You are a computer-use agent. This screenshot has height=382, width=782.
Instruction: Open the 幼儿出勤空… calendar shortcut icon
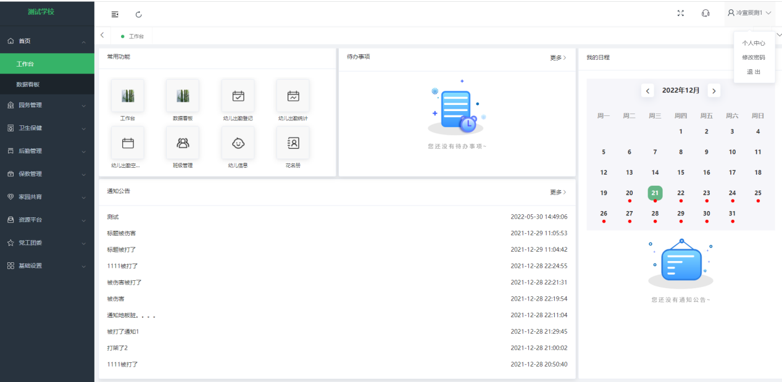pyautogui.click(x=128, y=143)
